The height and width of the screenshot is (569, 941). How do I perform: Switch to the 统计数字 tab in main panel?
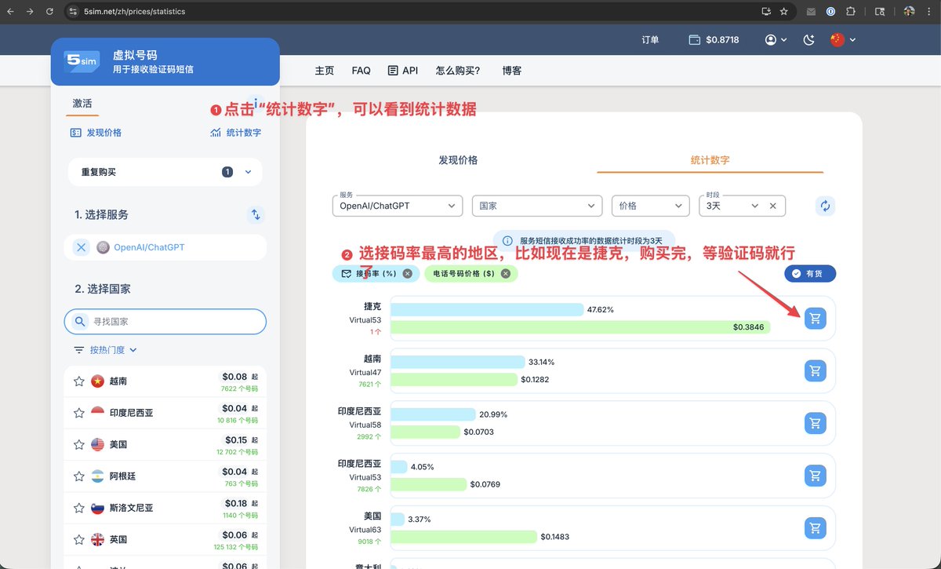(x=710, y=159)
